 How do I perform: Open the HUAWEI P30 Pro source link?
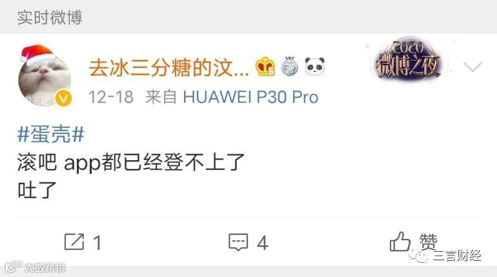250,97
